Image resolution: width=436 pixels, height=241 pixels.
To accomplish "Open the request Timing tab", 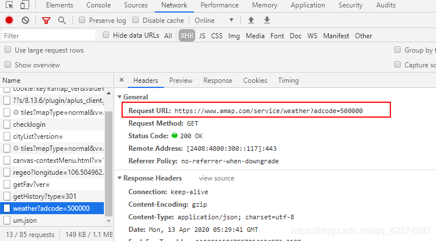I will pyautogui.click(x=288, y=81).
